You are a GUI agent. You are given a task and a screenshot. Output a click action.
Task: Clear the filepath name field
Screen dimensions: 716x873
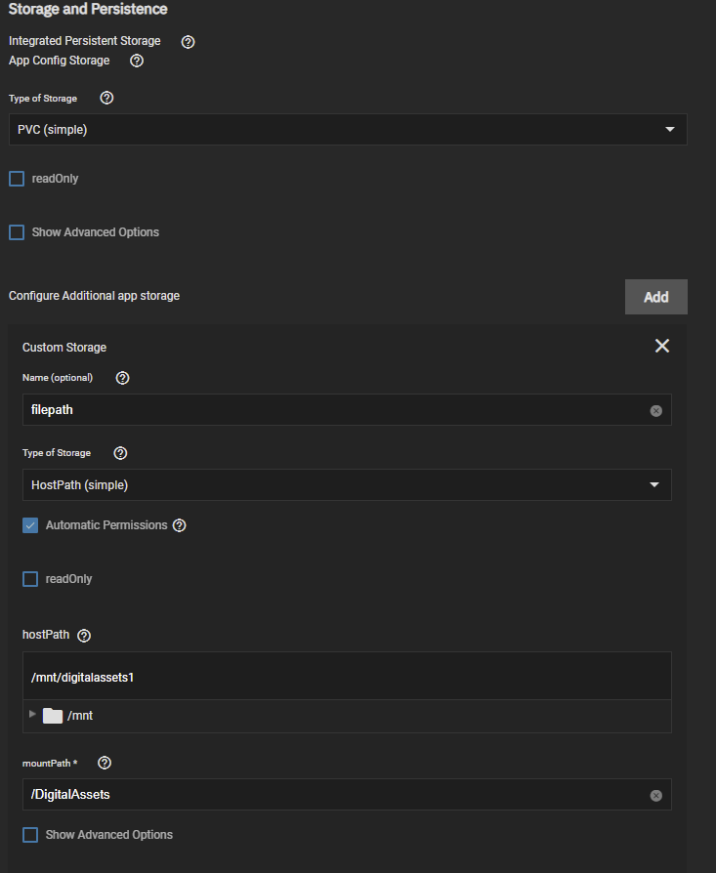(x=655, y=411)
